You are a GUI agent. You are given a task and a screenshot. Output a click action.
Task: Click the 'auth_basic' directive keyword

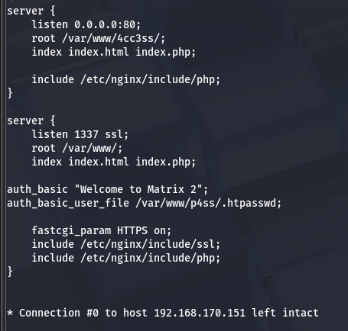(x=37, y=190)
